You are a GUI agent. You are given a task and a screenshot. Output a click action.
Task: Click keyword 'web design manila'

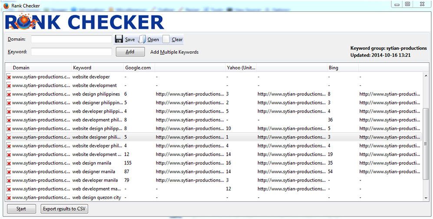click(92, 163)
